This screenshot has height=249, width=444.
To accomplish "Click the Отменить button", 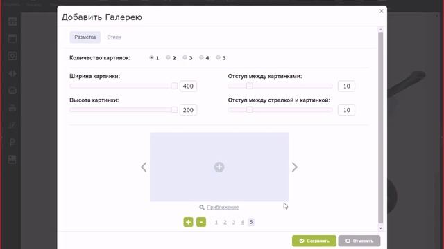I will [x=359, y=241].
